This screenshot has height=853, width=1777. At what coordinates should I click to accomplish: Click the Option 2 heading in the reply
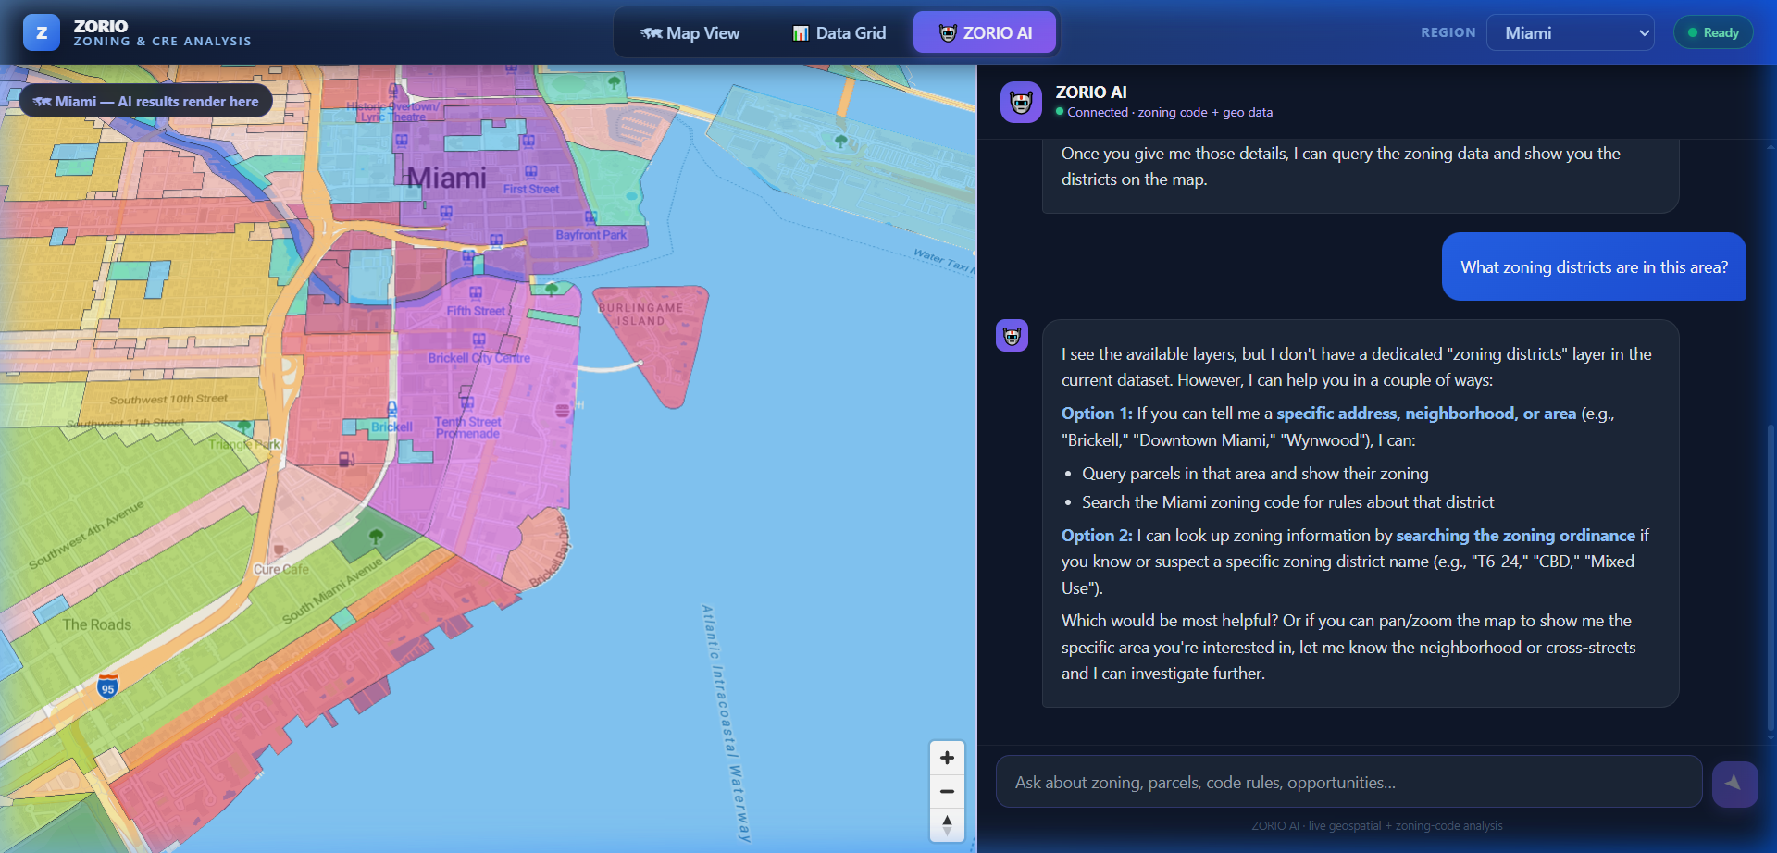tap(1097, 535)
